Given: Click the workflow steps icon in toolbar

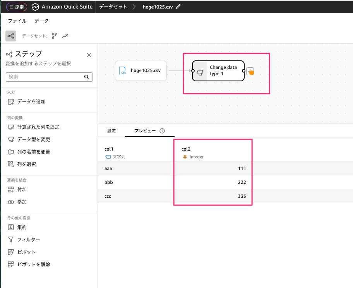Looking at the screenshot, I should 11,36.
